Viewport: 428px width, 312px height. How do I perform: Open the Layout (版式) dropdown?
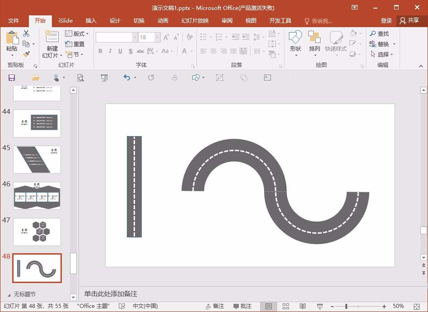(x=77, y=33)
